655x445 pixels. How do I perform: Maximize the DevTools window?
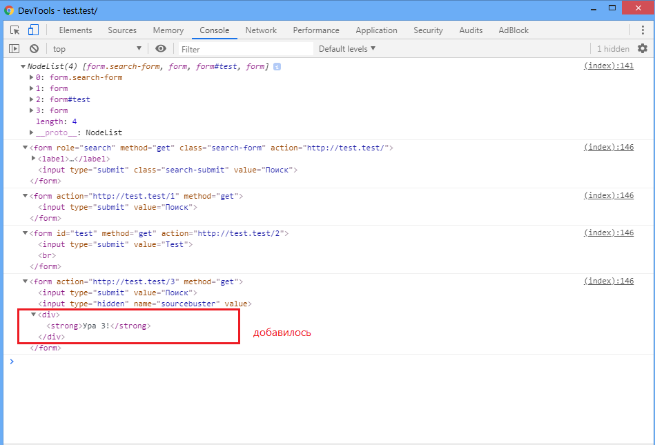tap(612, 8)
